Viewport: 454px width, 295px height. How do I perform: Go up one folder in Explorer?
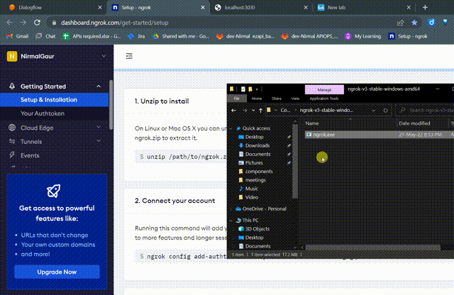pos(260,111)
